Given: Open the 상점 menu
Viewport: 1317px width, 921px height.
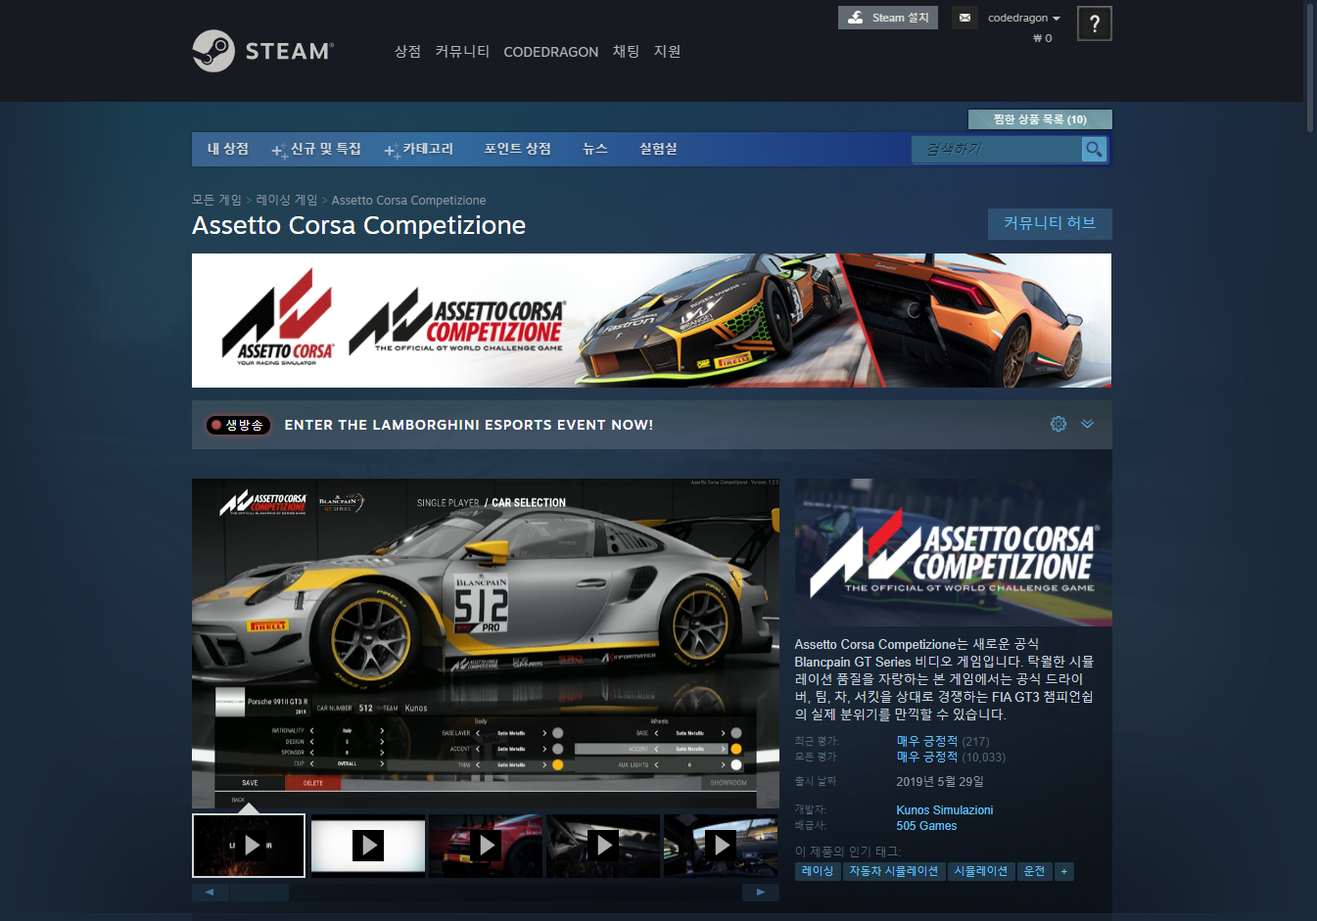Looking at the screenshot, I should pyautogui.click(x=407, y=51).
